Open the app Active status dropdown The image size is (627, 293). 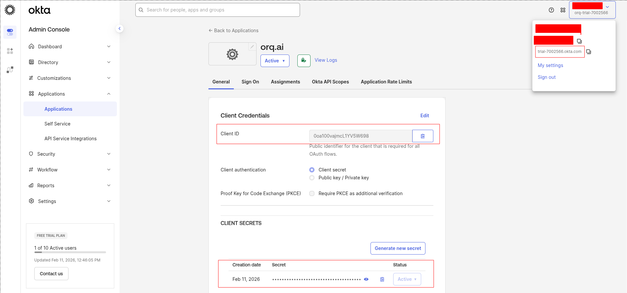[x=275, y=61]
